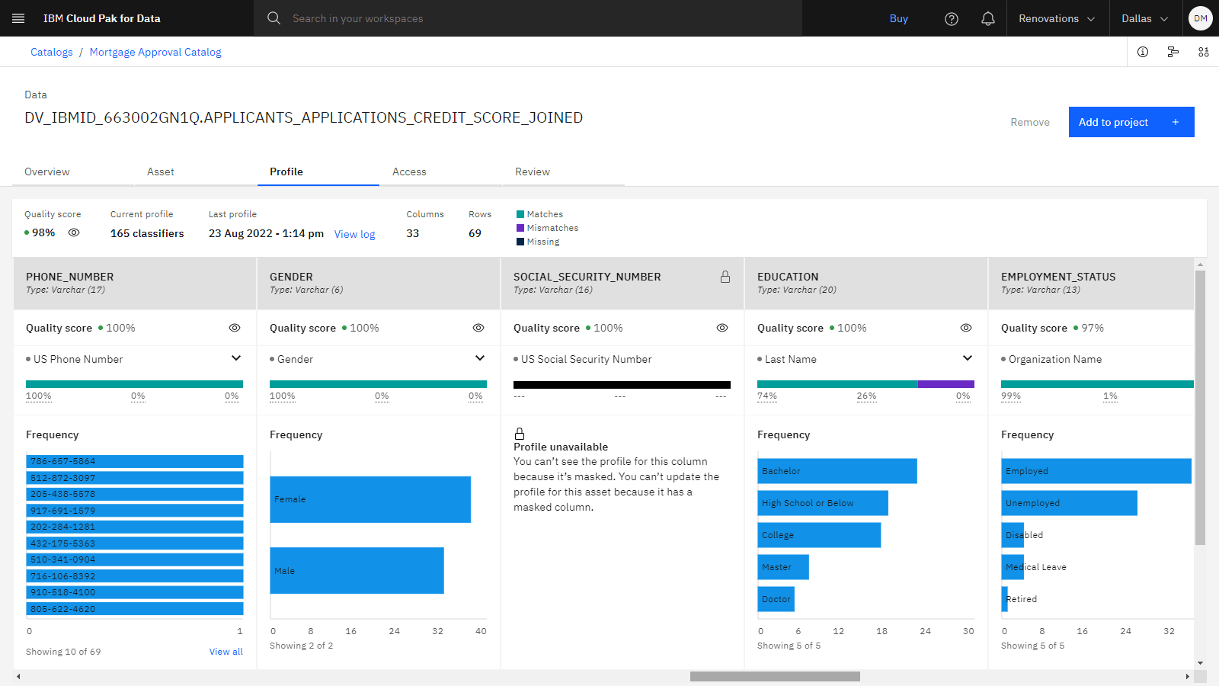
Task: Open the lineage/activity icon in the header
Action: pyautogui.click(x=1173, y=52)
